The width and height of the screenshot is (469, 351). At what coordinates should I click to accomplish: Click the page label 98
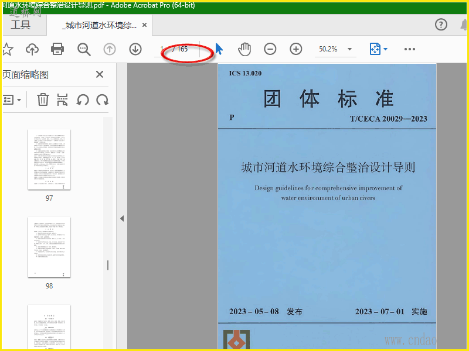click(49, 286)
